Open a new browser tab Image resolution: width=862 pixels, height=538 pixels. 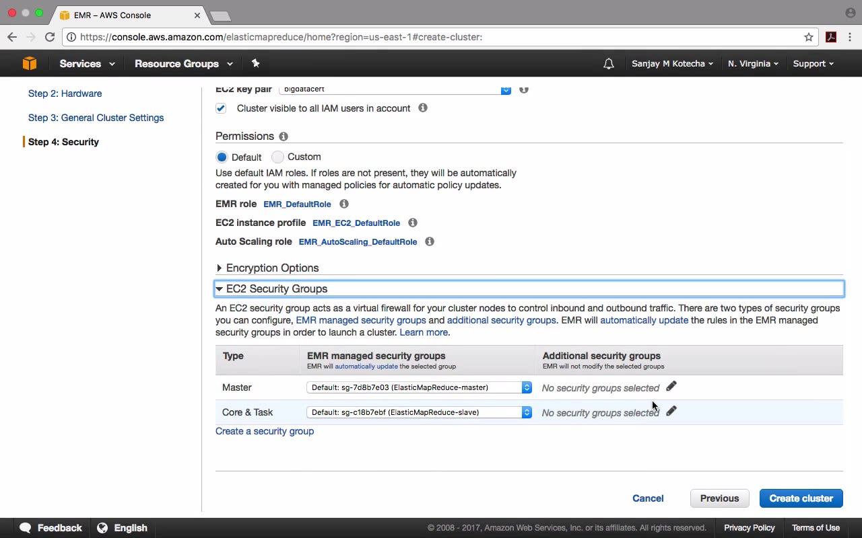click(x=220, y=15)
